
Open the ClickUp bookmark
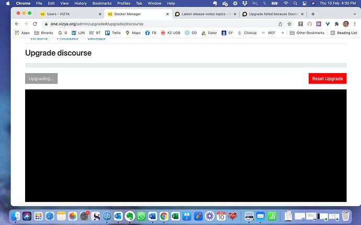point(247,33)
